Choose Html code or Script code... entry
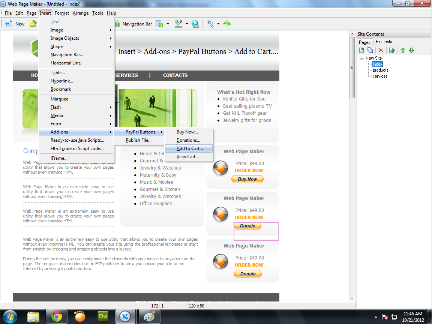432x324 pixels. (x=76, y=148)
